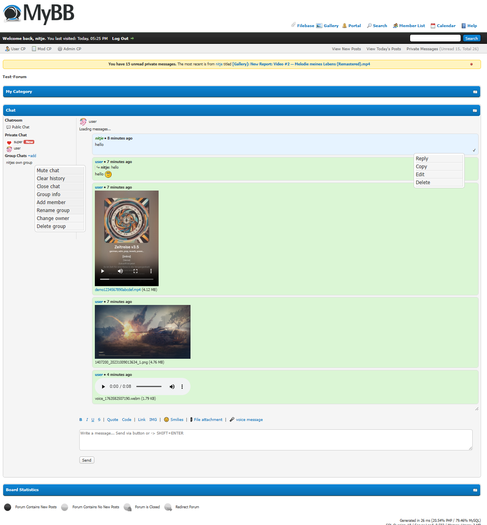Viewport: 487px width, 525px height.
Task: Mute the video's speaker icon
Action: click(x=120, y=271)
